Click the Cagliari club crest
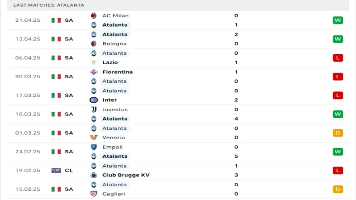 click(x=94, y=194)
